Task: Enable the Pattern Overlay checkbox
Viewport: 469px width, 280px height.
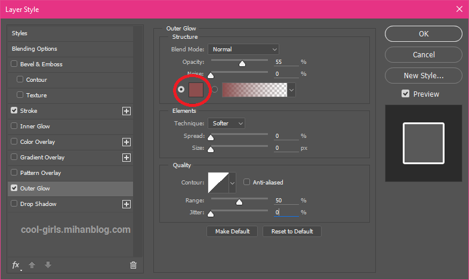Action: click(x=14, y=173)
